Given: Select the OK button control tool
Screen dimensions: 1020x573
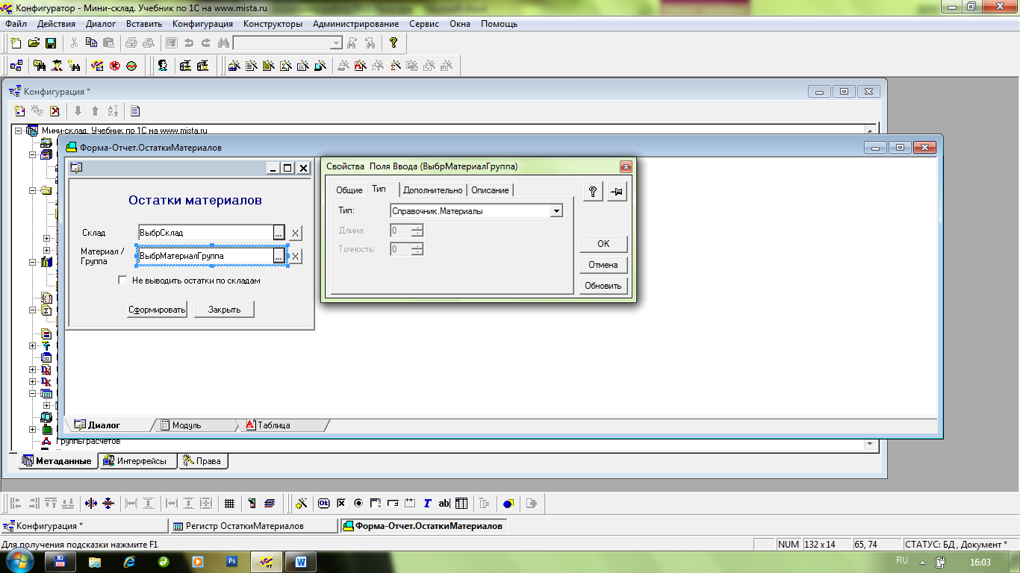Looking at the screenshot, I should point(325,504).
